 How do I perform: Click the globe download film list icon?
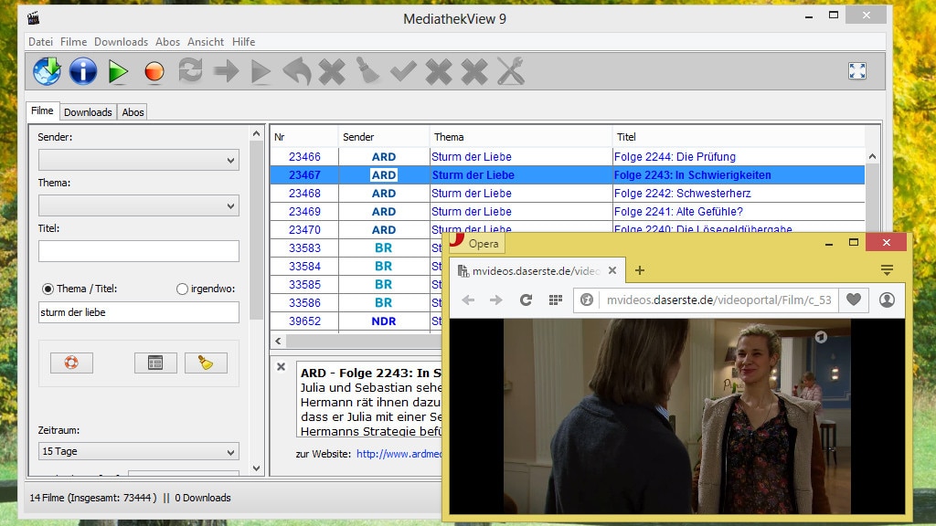point(47,70)
